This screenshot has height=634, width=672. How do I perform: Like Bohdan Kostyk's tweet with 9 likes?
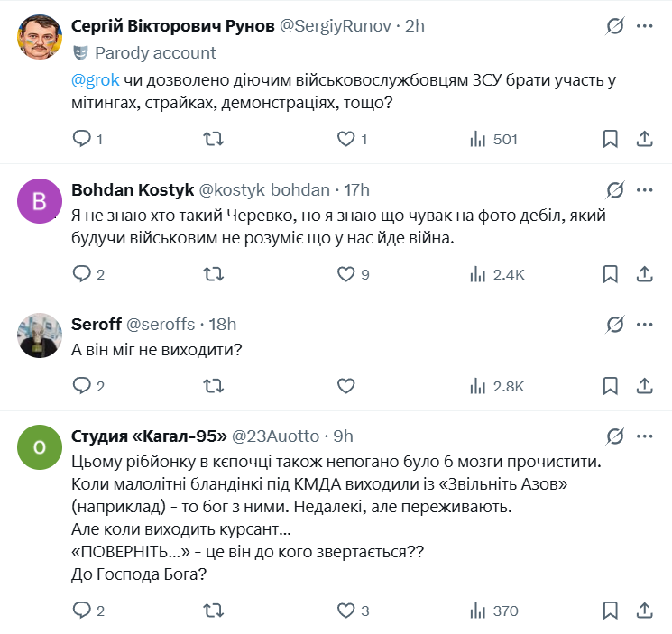pyautogui.click(x=345, y=274)
